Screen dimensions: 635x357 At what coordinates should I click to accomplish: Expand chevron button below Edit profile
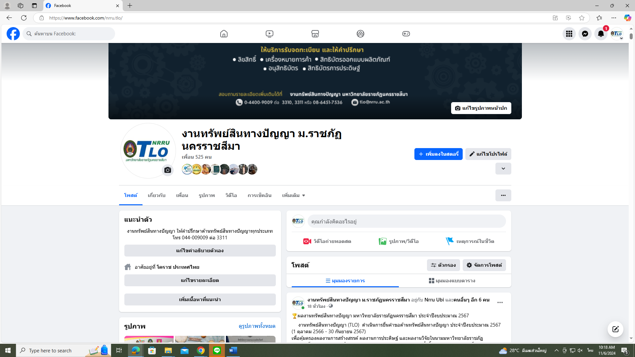[x=503, y=169]
